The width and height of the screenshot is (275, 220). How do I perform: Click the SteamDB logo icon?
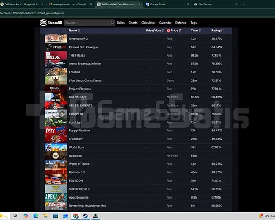pos(43,23)
